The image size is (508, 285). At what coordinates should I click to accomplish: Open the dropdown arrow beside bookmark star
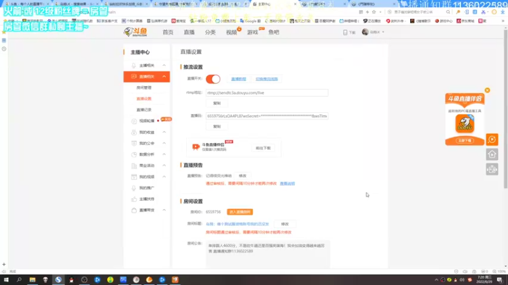pos(380,12)
